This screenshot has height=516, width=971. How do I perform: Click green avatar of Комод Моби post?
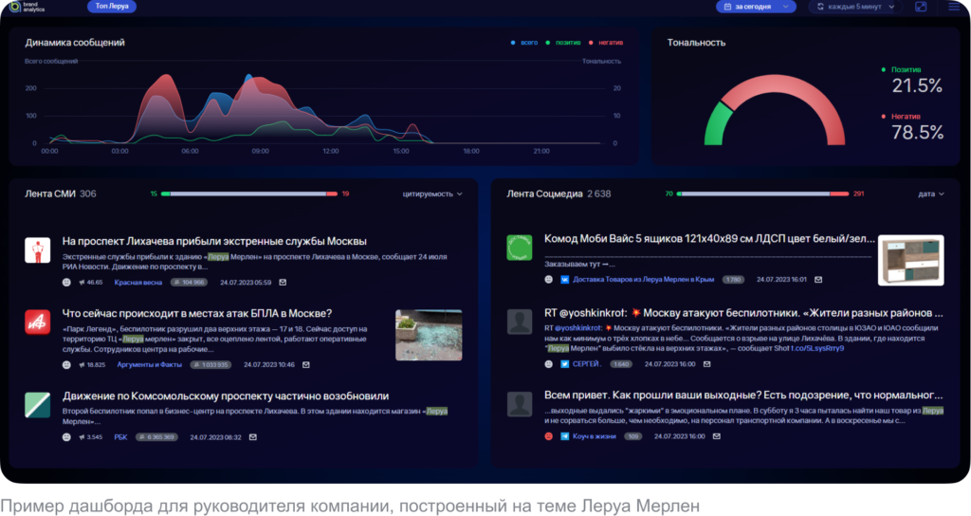519,248
